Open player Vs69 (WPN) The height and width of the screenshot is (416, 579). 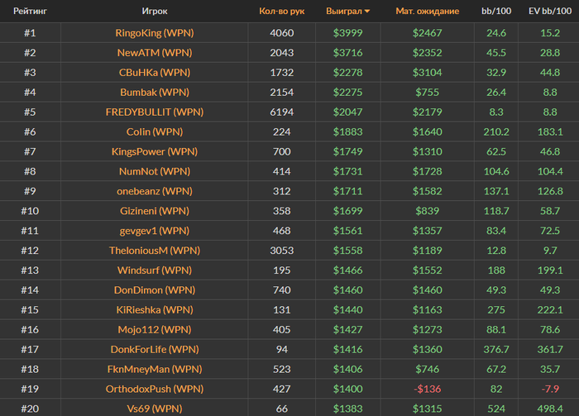click(155, 409)
